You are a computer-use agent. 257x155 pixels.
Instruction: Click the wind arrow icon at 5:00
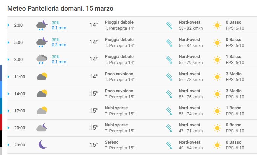[x=169, y=43]
